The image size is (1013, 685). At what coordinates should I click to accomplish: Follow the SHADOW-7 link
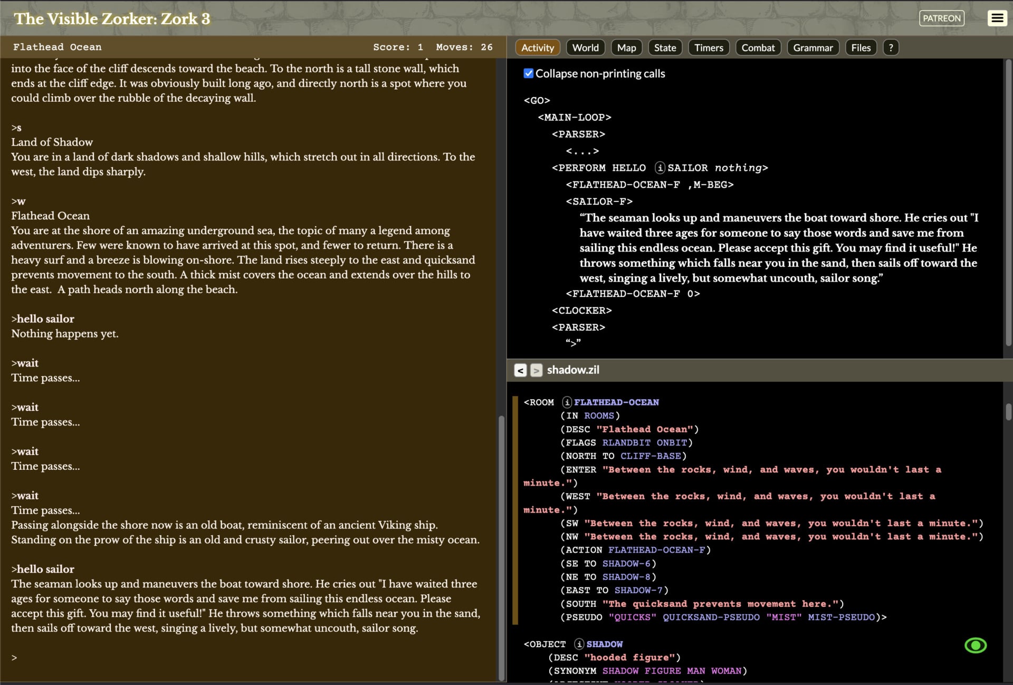[x=638, y=591]
